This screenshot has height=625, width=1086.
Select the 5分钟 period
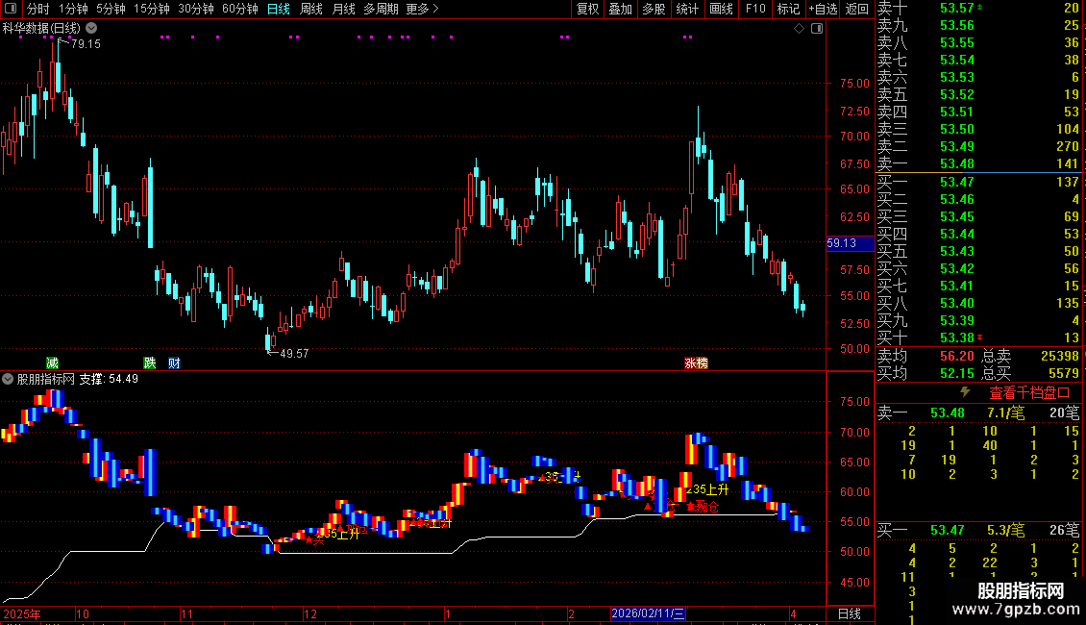[x=111, y=9]
